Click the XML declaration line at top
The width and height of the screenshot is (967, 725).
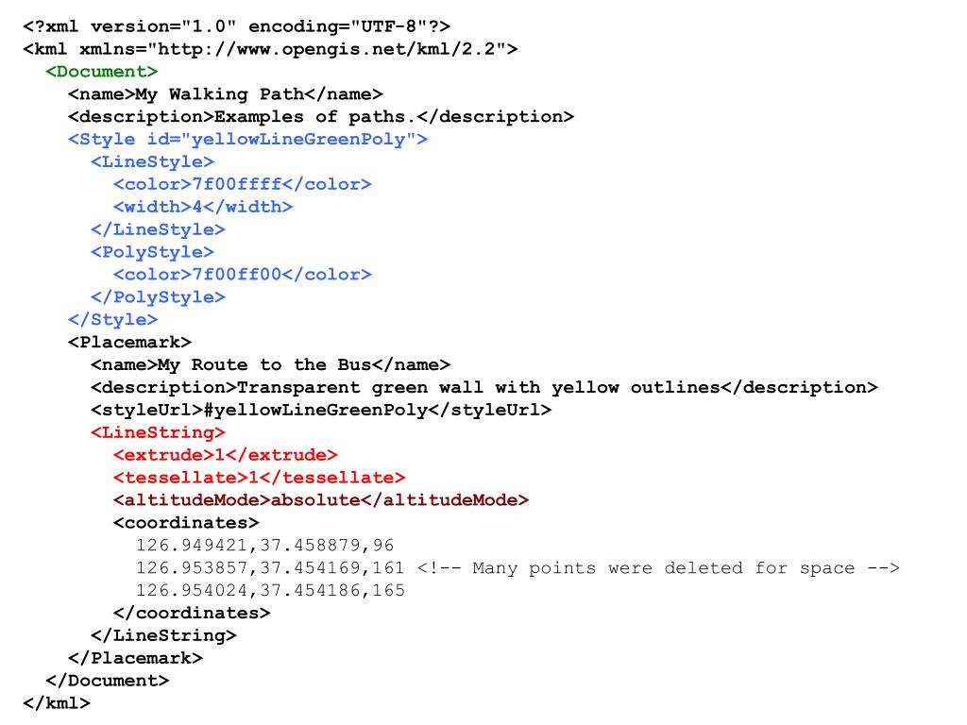pyautogui.click(x=237, y=26)
